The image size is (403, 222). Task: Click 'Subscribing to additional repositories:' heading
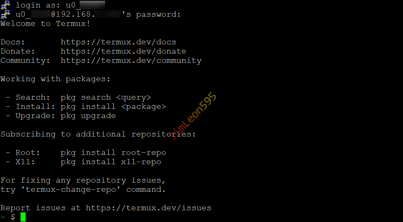click(98, 134)
